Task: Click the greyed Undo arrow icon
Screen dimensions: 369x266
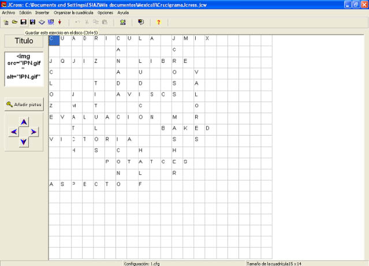Action: (x=77, y=22)
